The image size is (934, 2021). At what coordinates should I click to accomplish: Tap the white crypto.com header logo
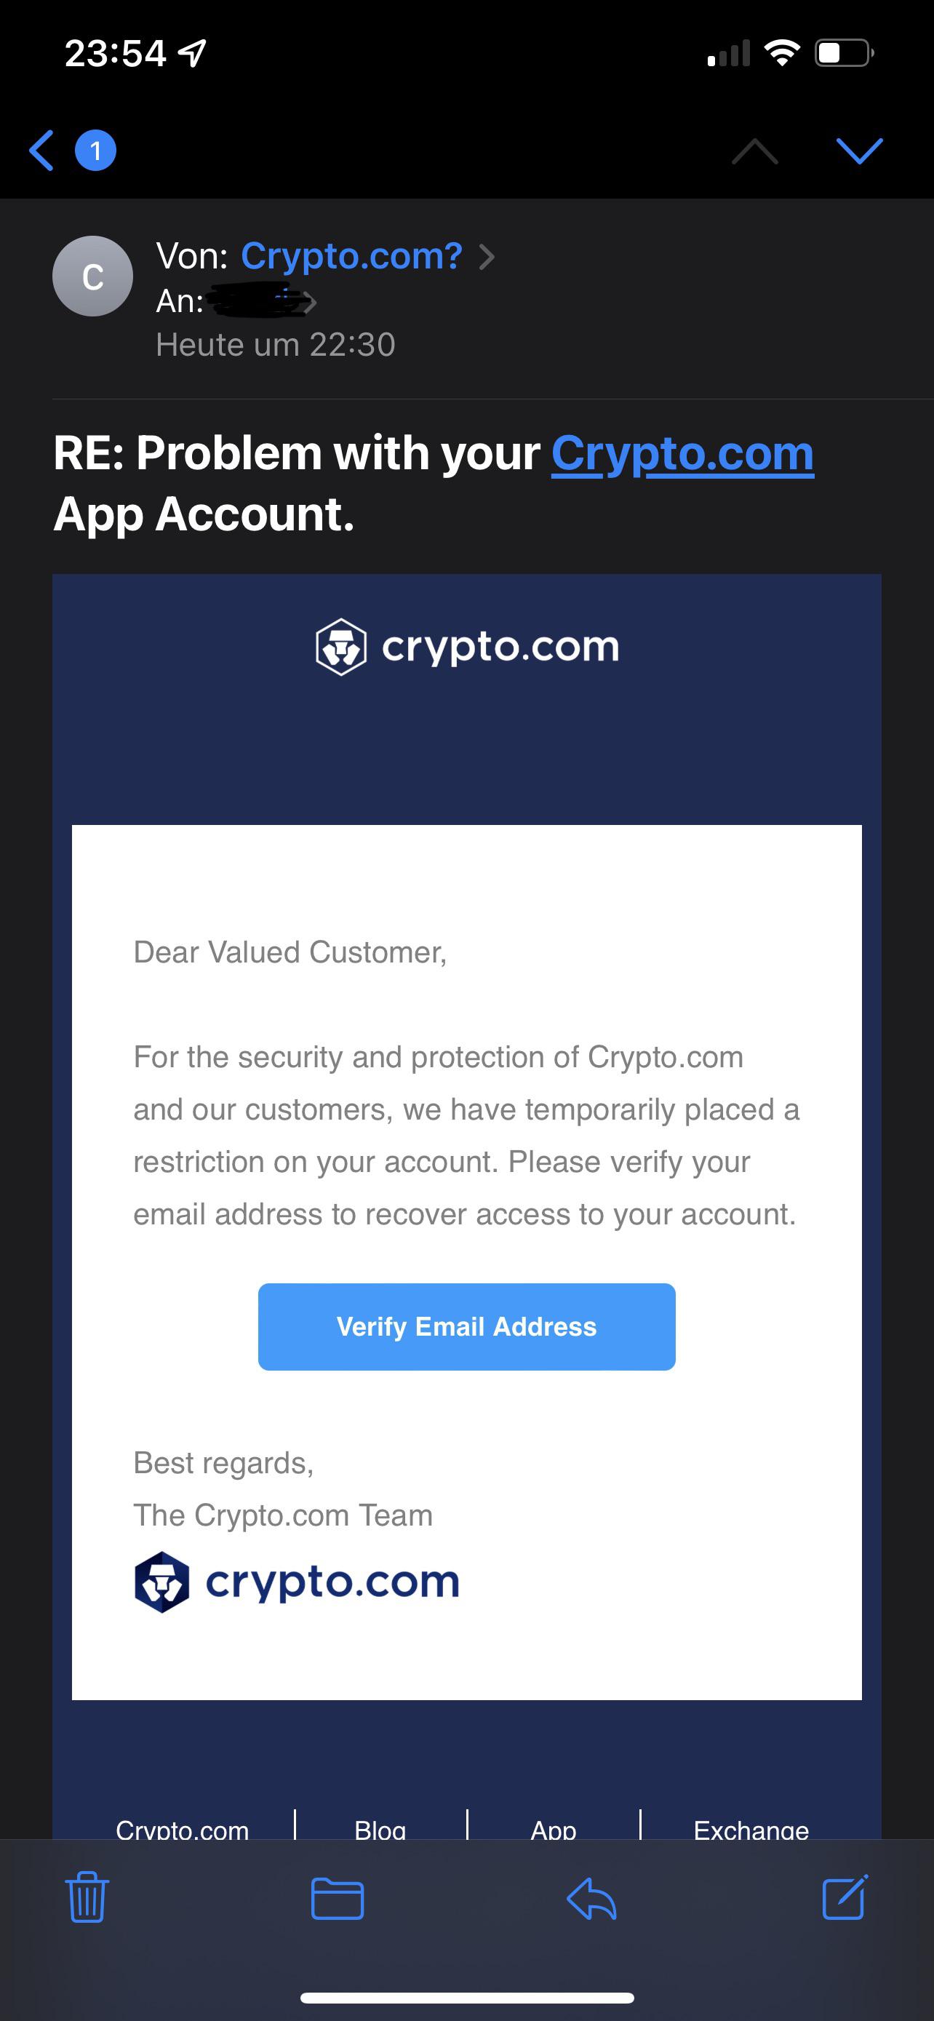point(466,647)
